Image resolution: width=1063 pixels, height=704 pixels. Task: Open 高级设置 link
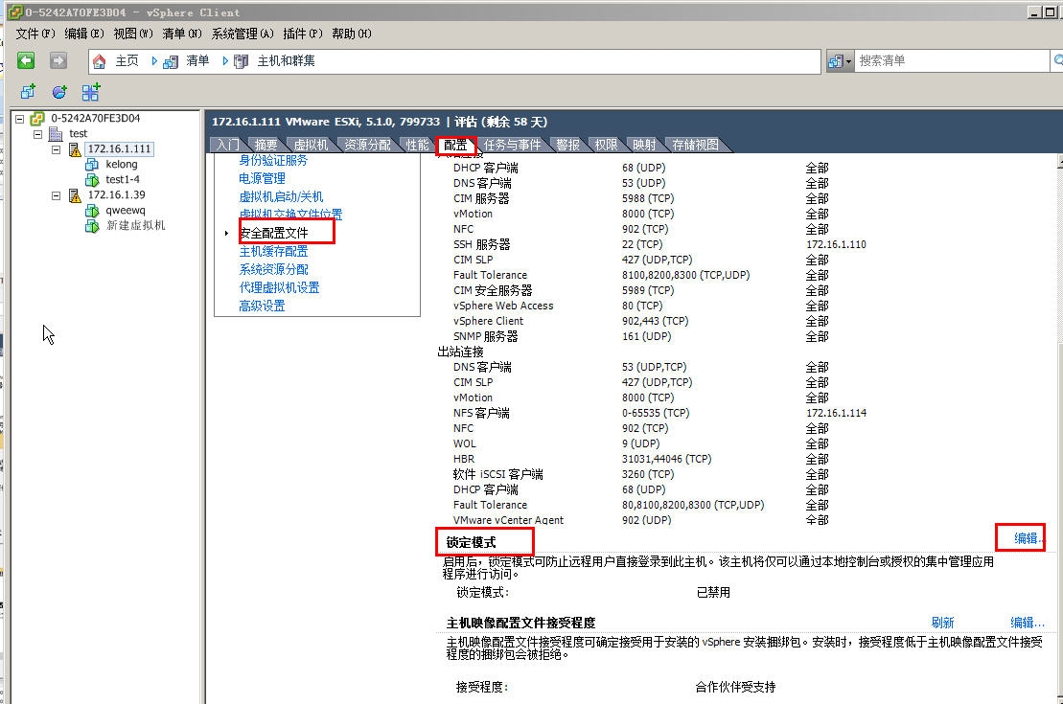[262, 307]
